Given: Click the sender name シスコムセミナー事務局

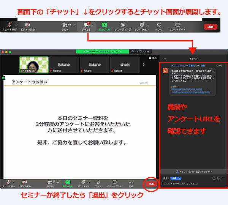Looking at the screenshot, I should click(x=183, y=66).
